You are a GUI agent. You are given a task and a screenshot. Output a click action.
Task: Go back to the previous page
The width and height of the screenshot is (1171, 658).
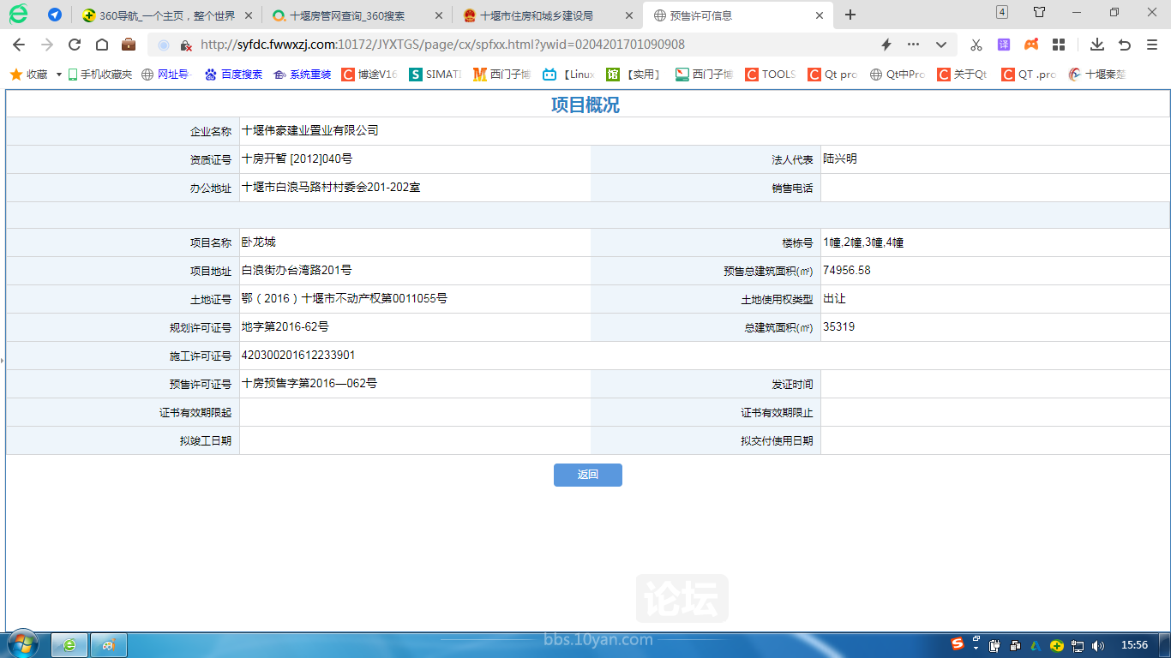19,45
